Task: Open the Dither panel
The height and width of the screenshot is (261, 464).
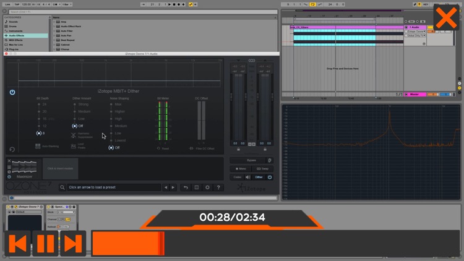Action: pyautogui.click(x=259, y=178)
